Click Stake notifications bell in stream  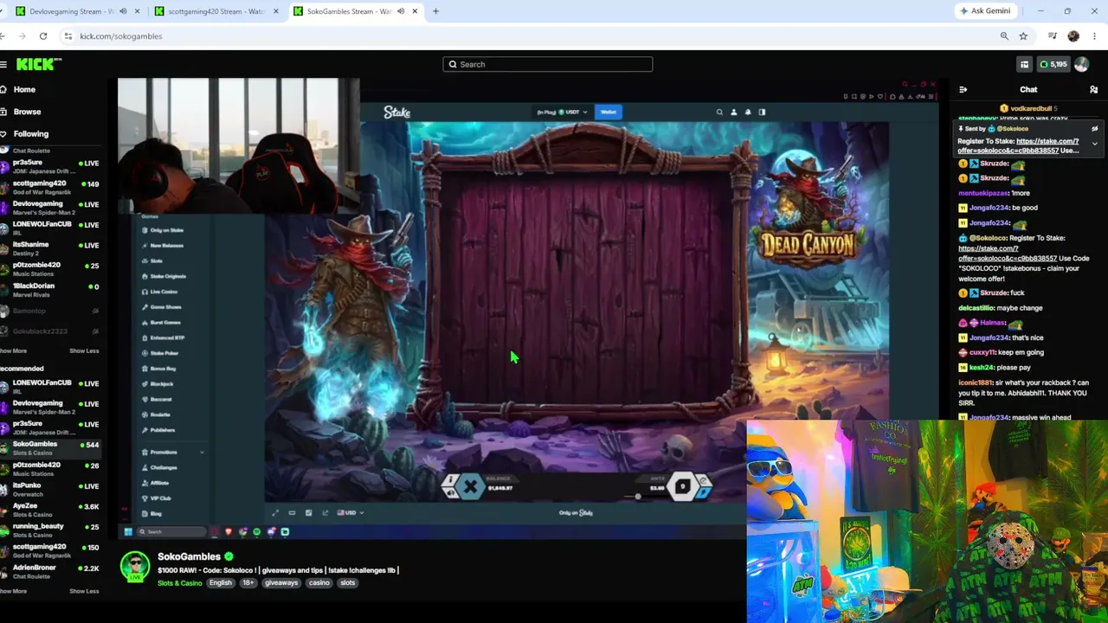click(748, 112)
